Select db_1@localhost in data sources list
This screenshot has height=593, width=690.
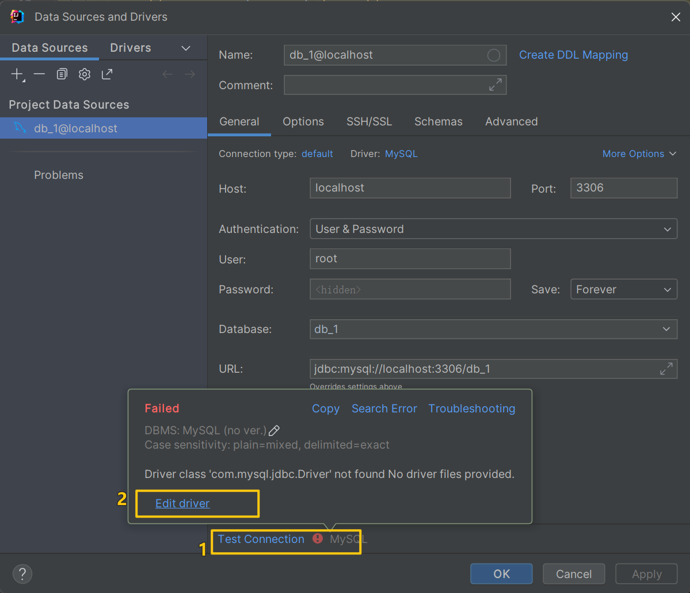(x=104, y=128)
